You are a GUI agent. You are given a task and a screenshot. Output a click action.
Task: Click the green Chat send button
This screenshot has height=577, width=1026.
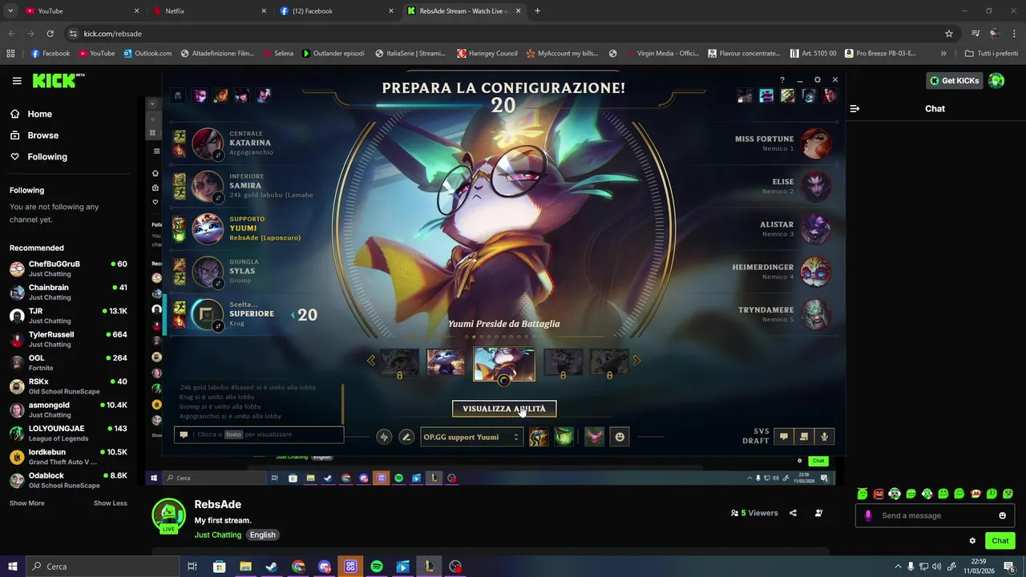tap(1000, 541)
